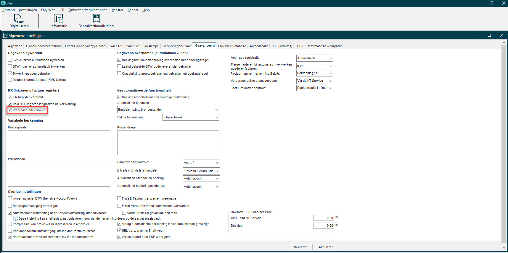The width and height of the screenshot is (508, 253).
Task: Open the Bankrekeningcontrole dropdown
Action: tap(201, 163)
